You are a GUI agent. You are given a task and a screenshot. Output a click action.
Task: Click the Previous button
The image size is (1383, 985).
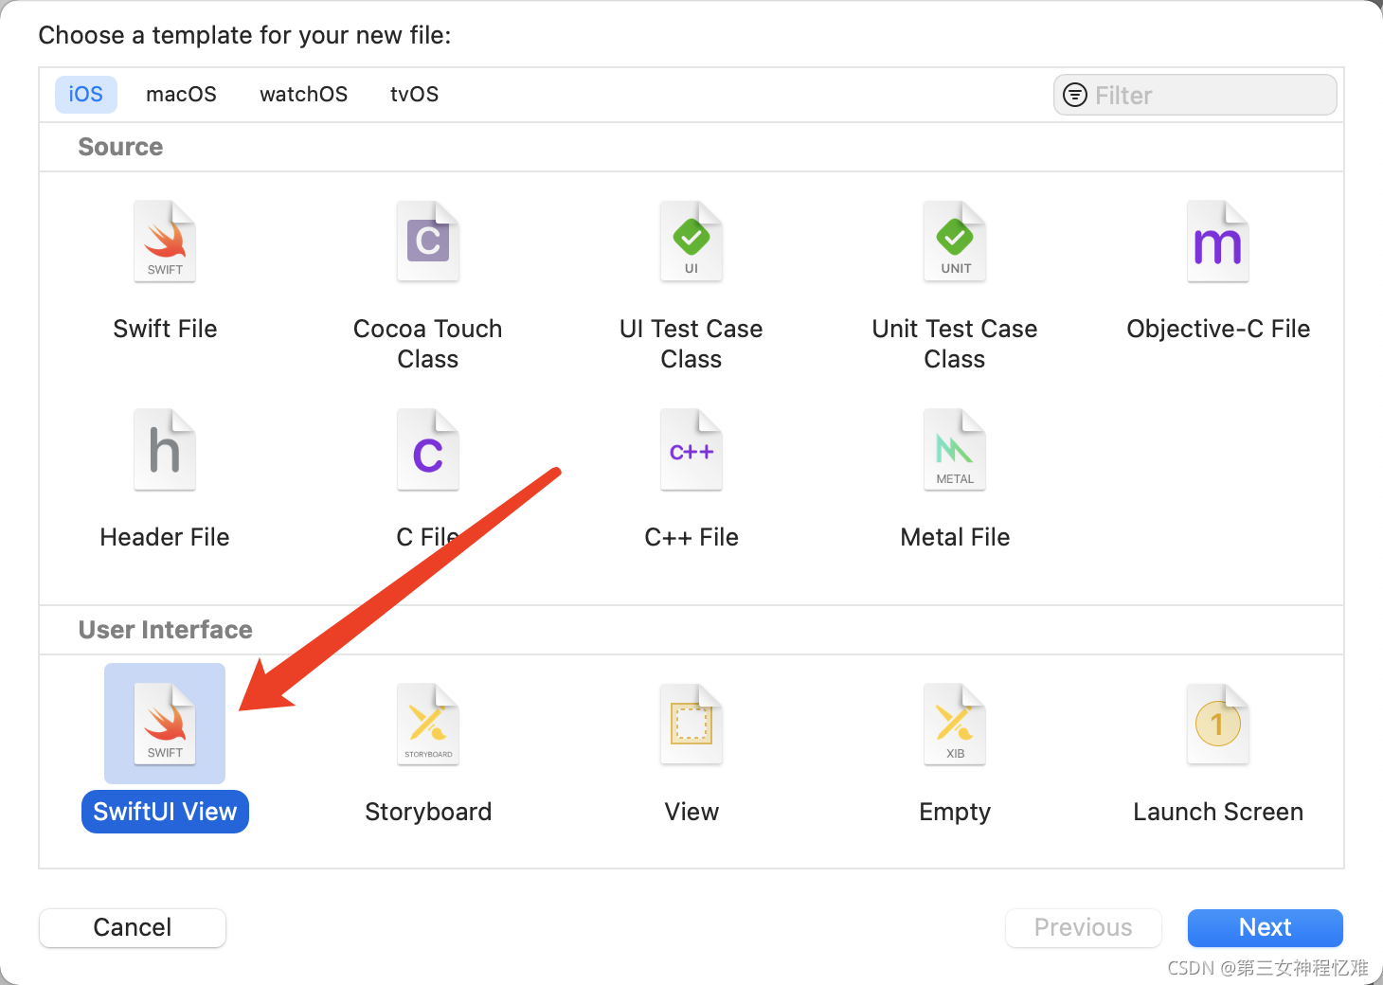(x=1084, y=927)
